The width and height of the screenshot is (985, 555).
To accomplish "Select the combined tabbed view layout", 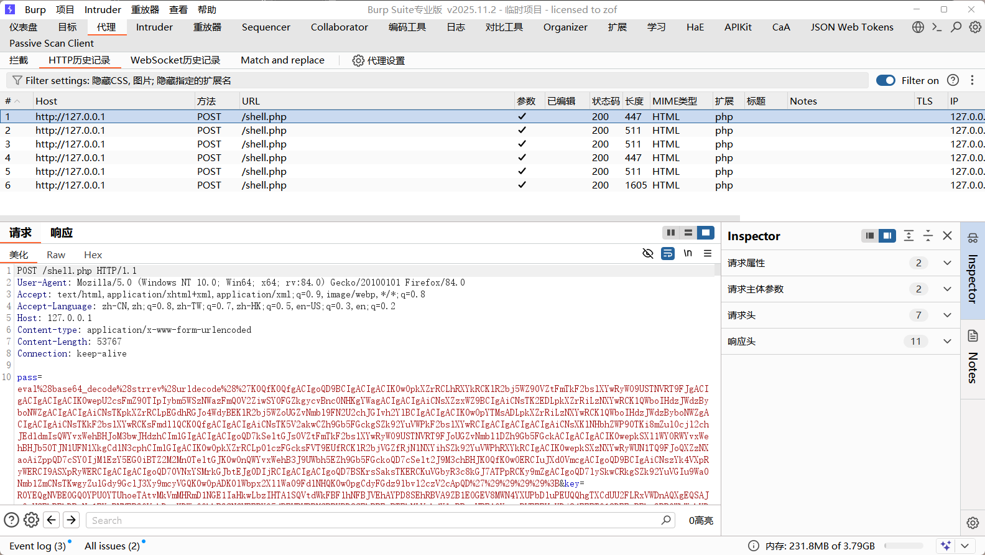I will pos(706,233).
